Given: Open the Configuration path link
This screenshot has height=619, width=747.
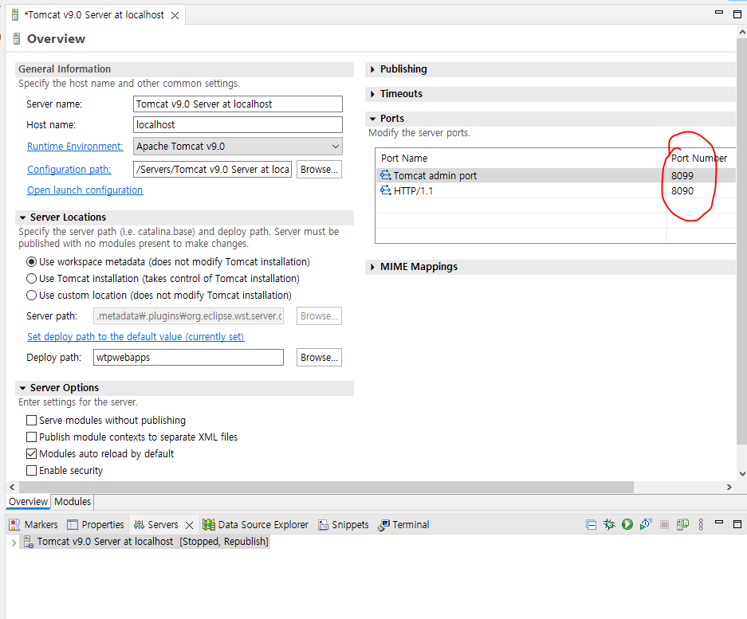Looking at the screenshot, I should [69, 170].
